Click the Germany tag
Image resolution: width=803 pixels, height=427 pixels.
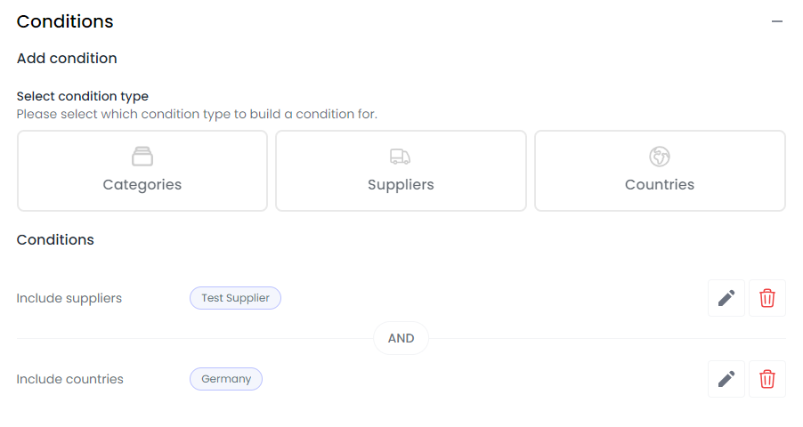click(x=226, y=379)
